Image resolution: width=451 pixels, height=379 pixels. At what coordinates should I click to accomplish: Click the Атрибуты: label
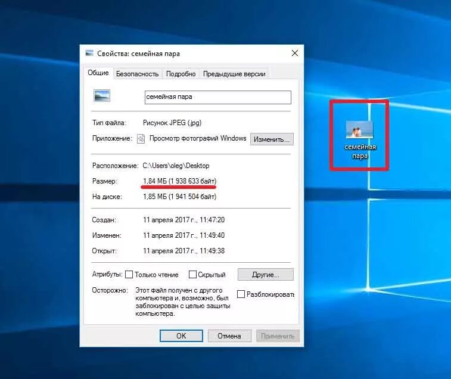(x=107, y=274)
